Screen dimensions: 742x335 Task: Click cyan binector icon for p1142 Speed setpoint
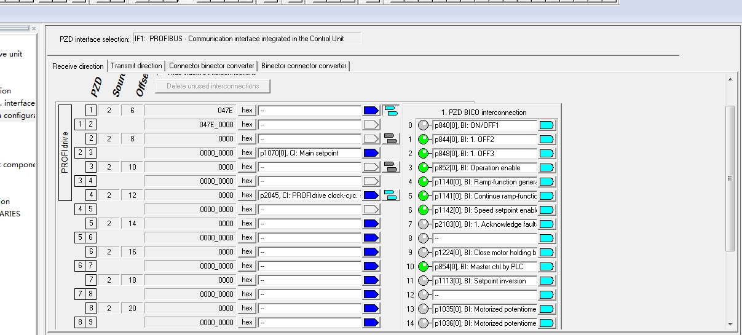coord(546,210)
